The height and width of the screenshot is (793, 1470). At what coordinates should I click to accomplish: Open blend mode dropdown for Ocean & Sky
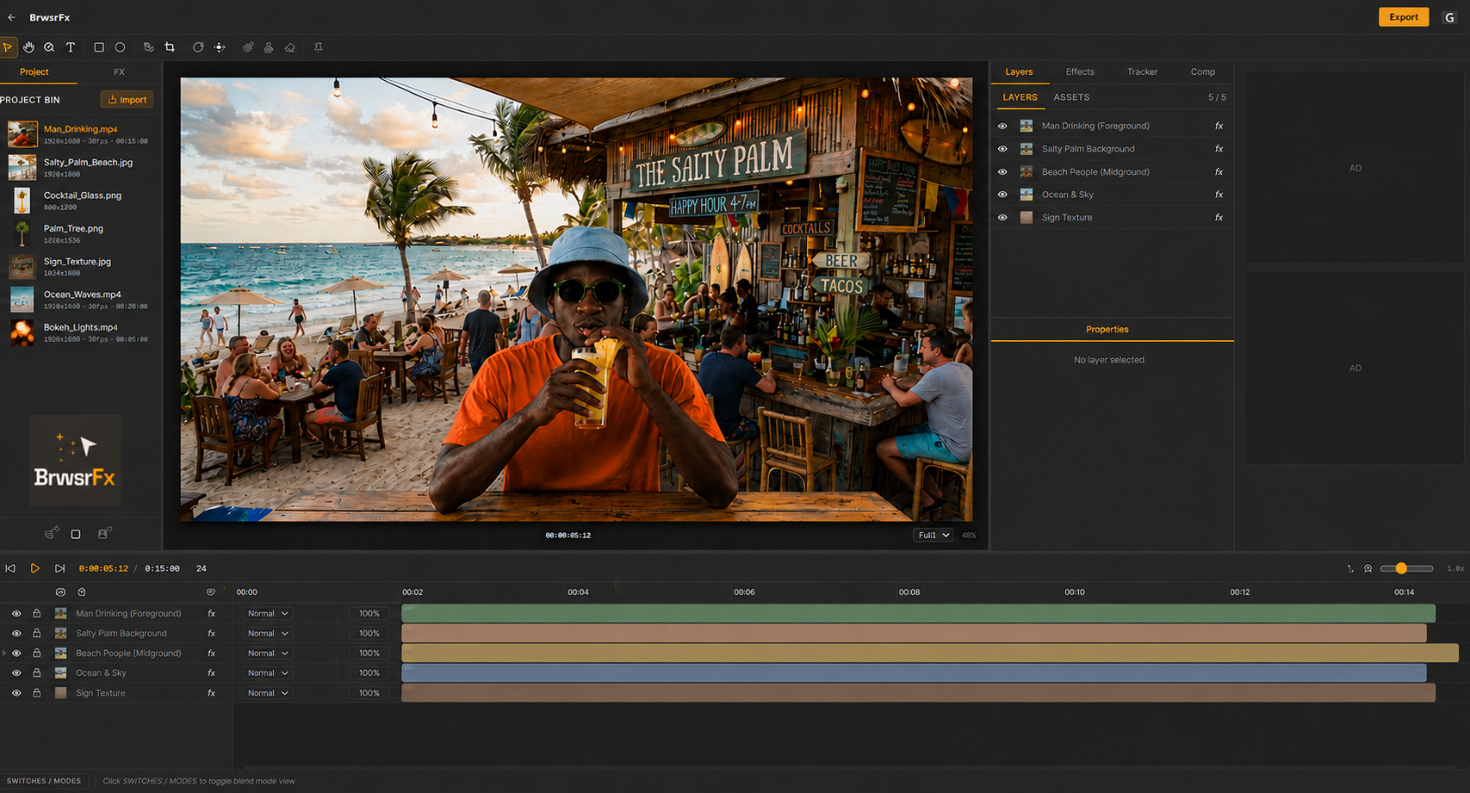click(x=267, y=673)
